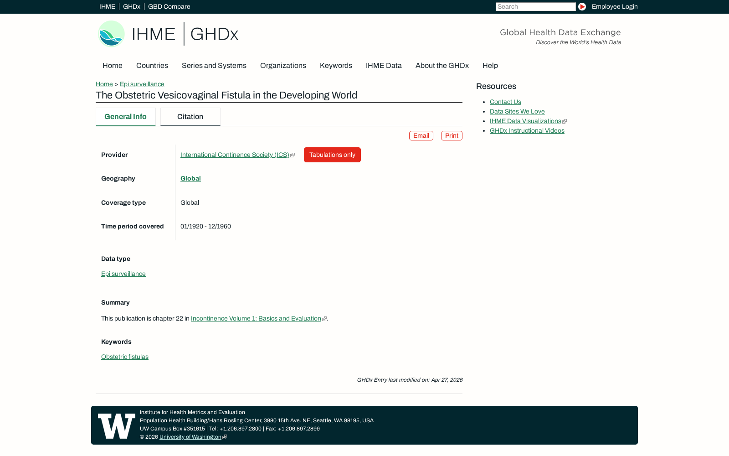This screenshot has height=456, width=729.
Task: Click the GHDx Entry last modified date text
Action: pos(410,380)
